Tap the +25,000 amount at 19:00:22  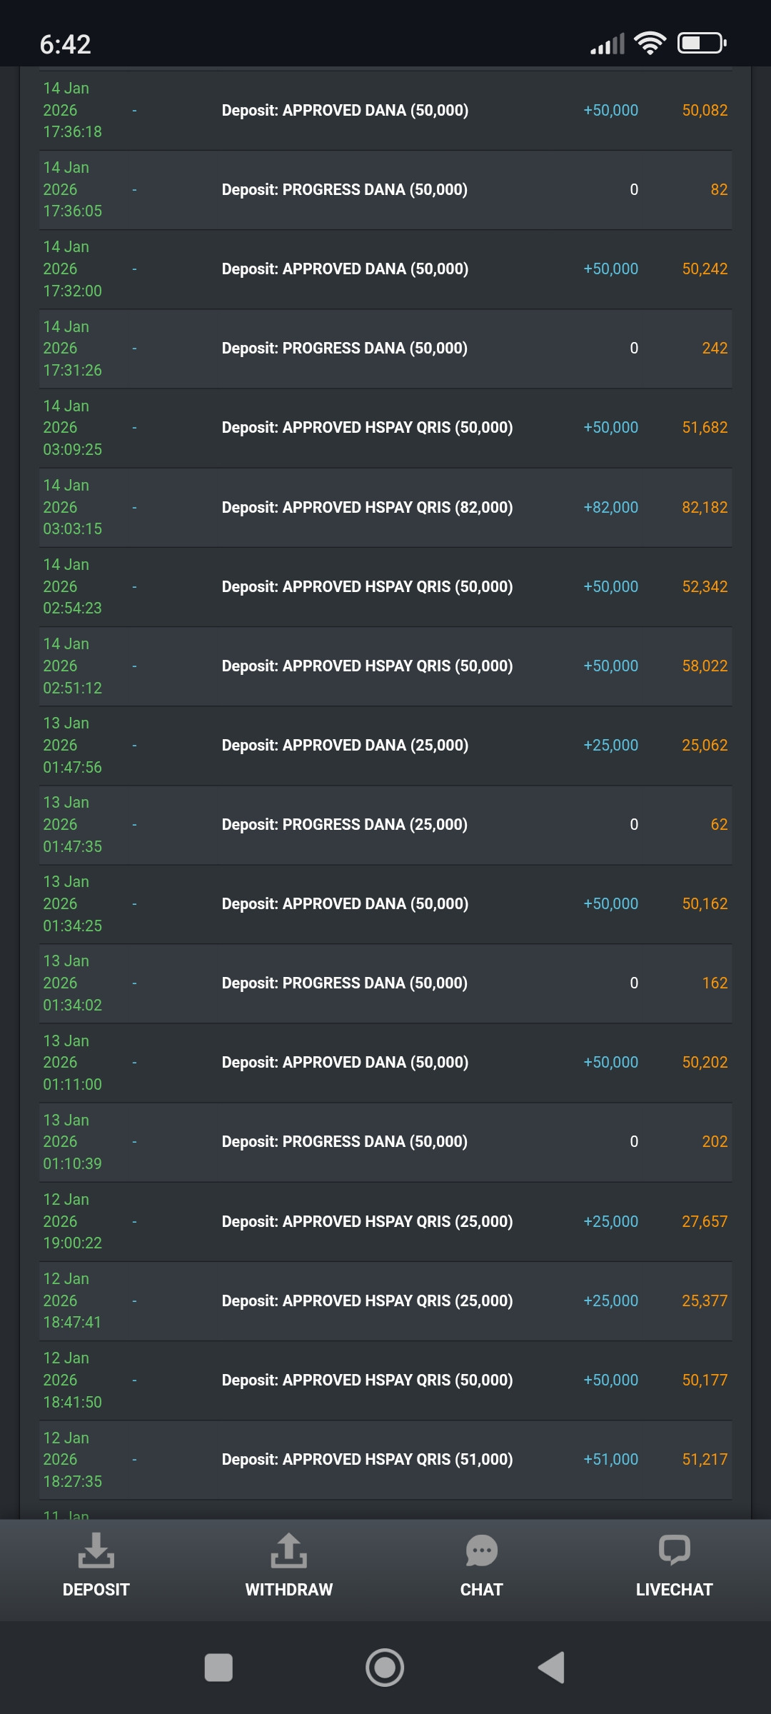tap(610, 1221)
